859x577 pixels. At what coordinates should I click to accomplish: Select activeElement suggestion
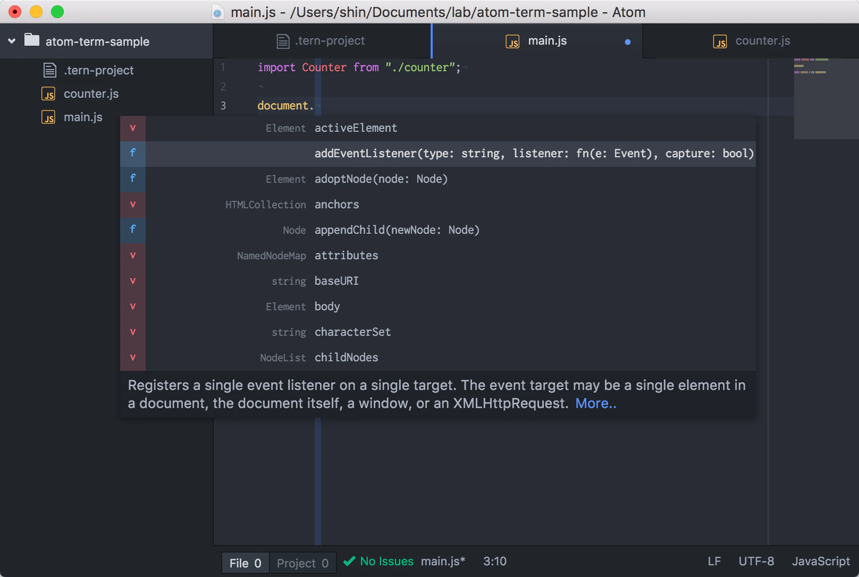click(x=438, y=128)
